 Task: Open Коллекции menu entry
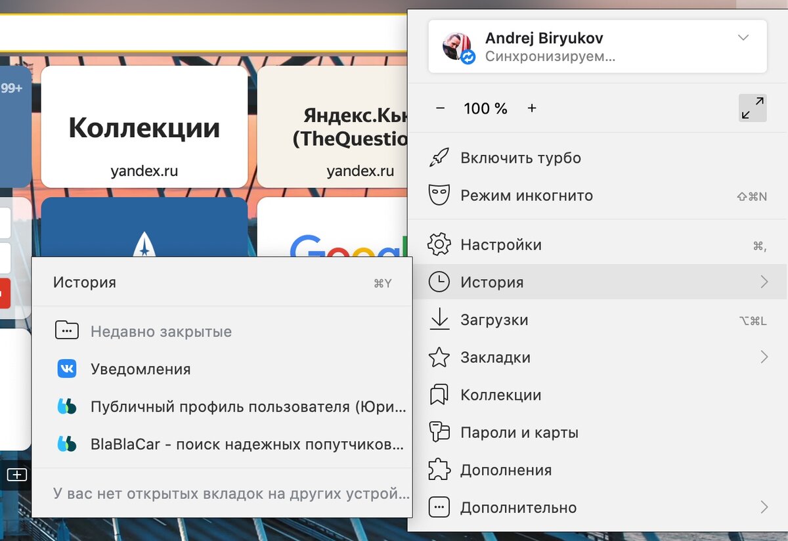(598, 395)
